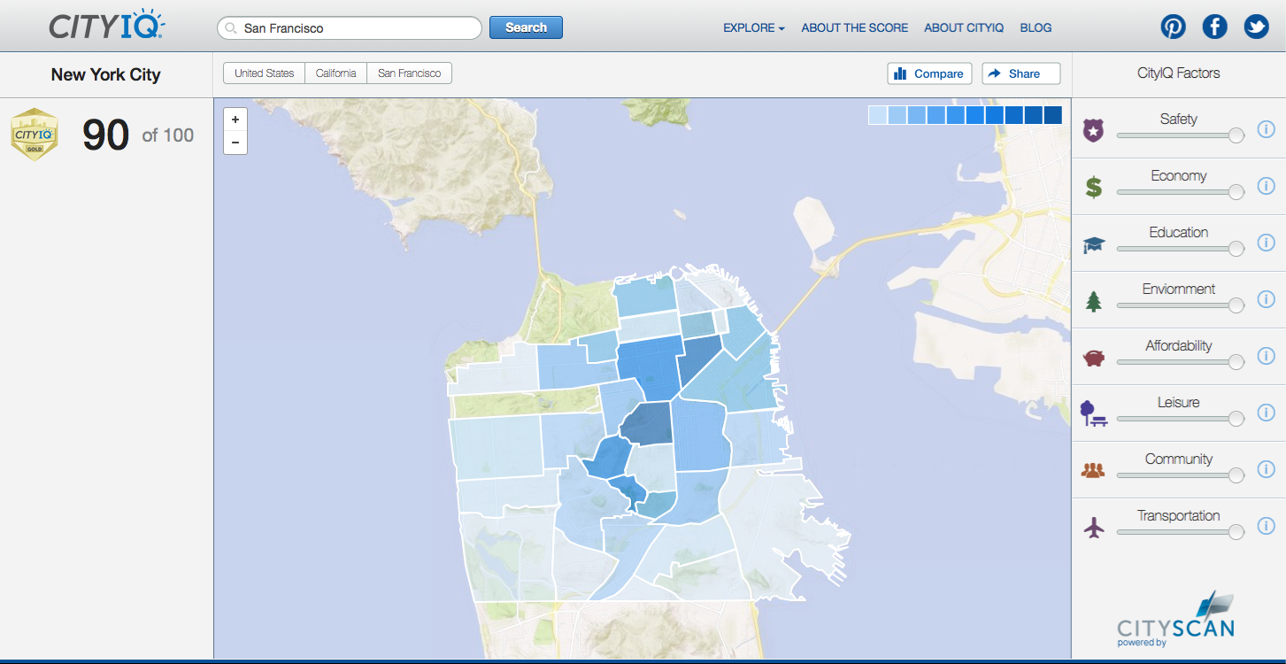Viewport: 1286px width, 664px height.
Task: Click the CityIQ gold badge icon
Action: click(x=35, y=135)
